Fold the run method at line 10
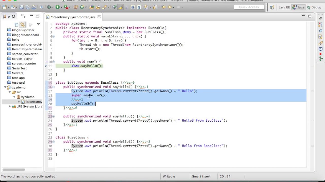Image resolution: width=325 pixels, height=182 pixels. 53,62
